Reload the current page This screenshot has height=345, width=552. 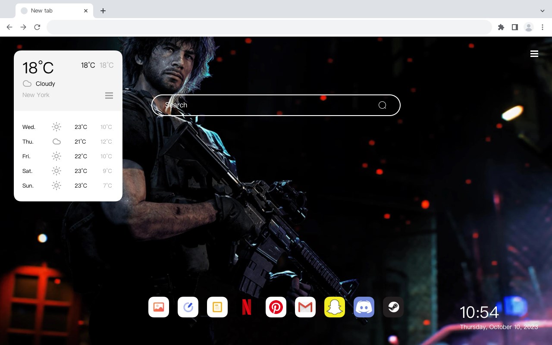(37, 27)
